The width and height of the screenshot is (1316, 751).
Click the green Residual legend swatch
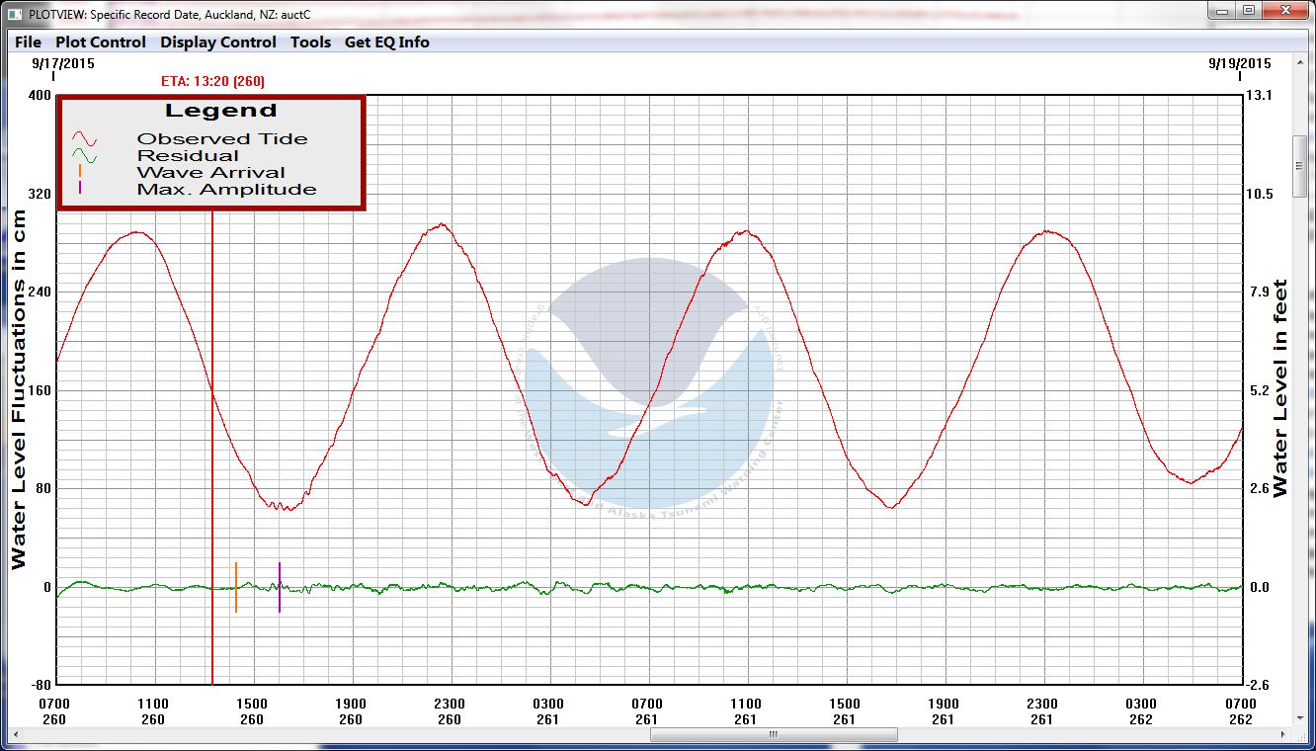pyautogui.click(x=84, y=155)
